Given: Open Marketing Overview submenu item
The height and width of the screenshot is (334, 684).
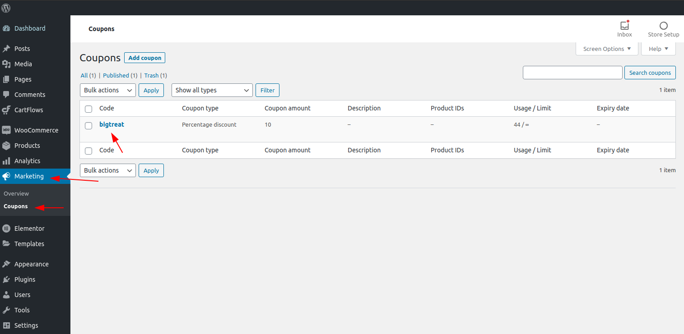Looking at the screenshot, I should [x=16, y=193].
